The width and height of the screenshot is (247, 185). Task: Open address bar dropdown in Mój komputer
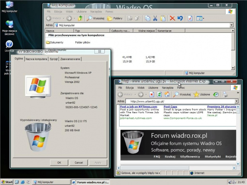231,25
